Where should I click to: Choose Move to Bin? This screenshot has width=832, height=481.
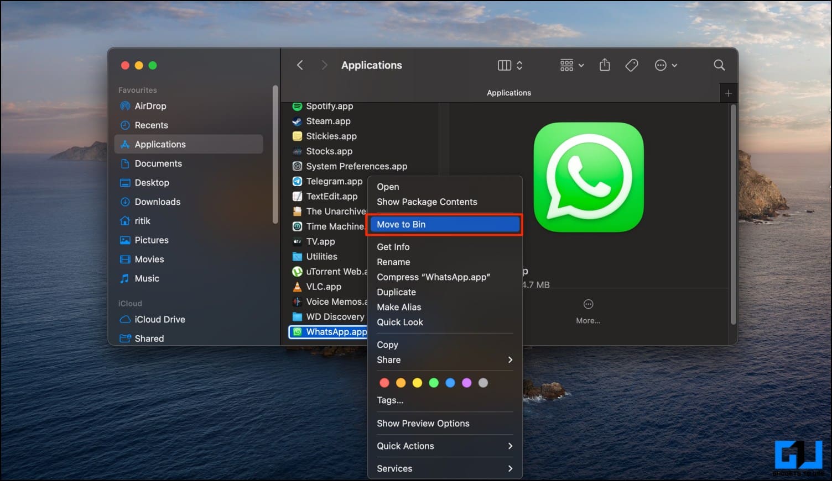[445, 224]
